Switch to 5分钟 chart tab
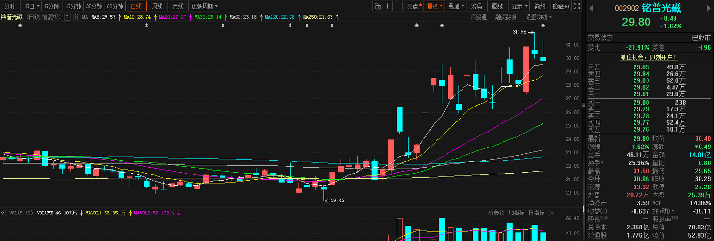The height and width of the screenshot is (241, 714). click(x=52, y=6)
